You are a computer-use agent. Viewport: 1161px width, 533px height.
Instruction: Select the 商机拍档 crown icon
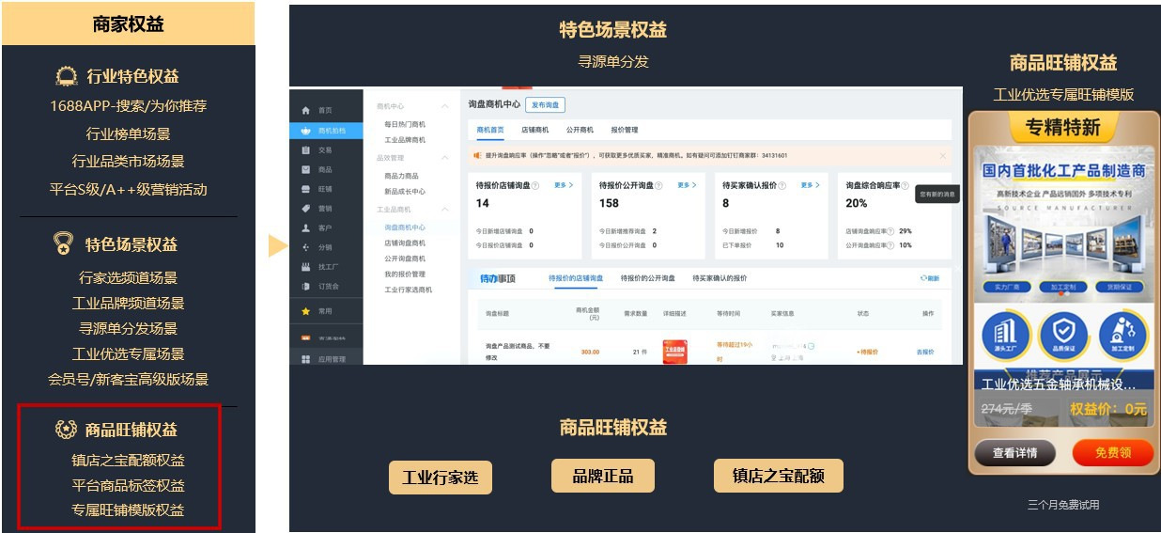coord(305,131)
